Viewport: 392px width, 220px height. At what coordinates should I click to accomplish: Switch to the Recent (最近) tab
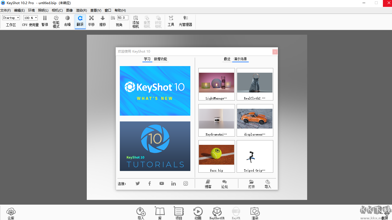(x=227, y=59)
